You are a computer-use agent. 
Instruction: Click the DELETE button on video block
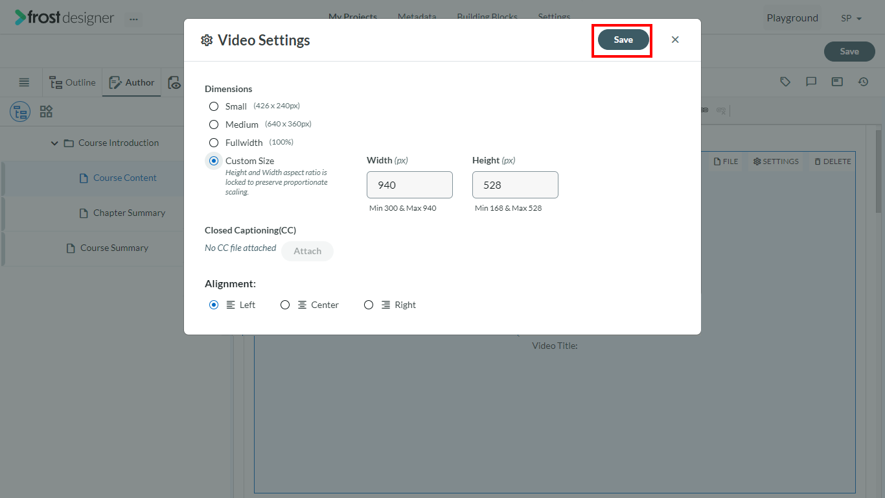point(833,161)
